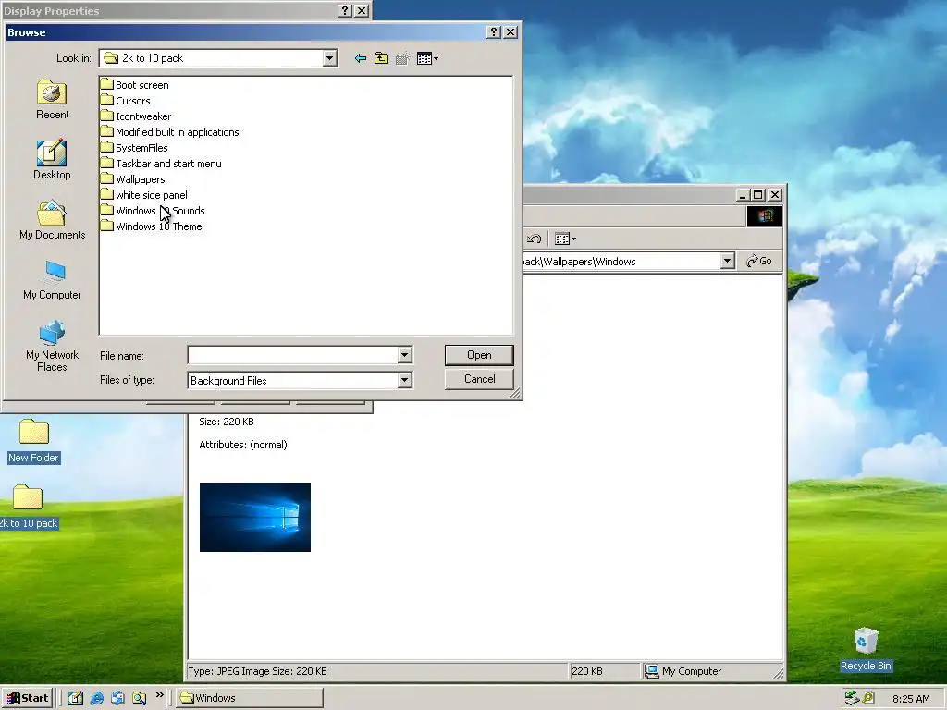Click Show Desktop quick launch icon
This screenshot has height=710, width=947.
[x=76, y=698]
